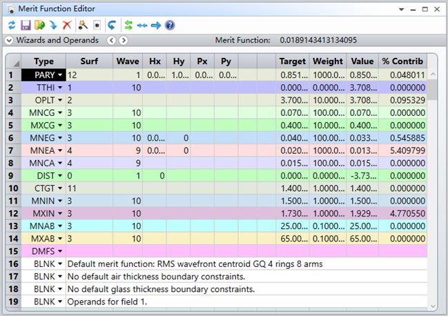Click the red X delete icon
Viewport: 448px width, 316px height.
coord(67,25)
